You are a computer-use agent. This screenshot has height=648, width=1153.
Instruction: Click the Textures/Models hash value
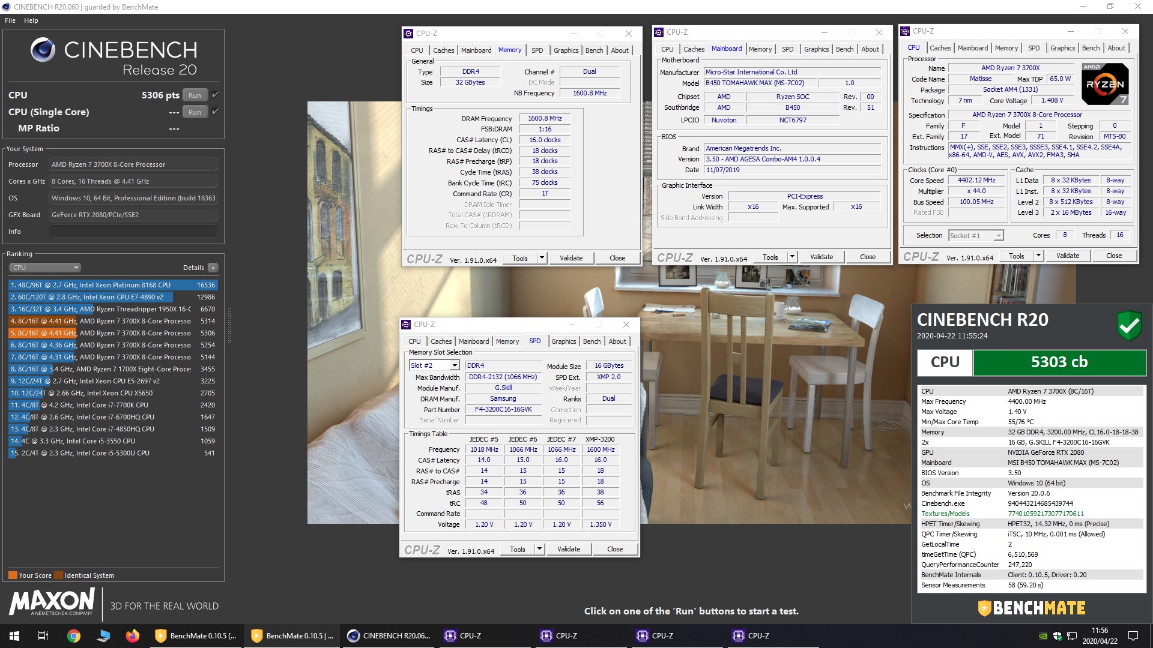coord(1046,514)
